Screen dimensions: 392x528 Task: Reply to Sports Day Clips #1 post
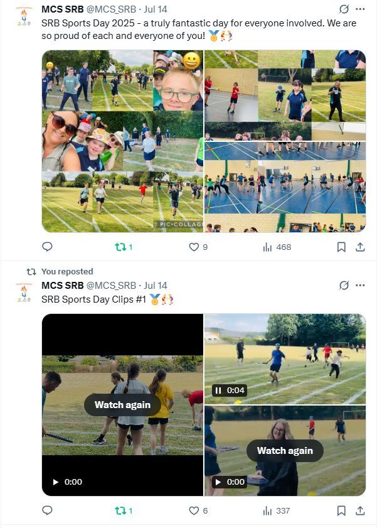(47, 510)
